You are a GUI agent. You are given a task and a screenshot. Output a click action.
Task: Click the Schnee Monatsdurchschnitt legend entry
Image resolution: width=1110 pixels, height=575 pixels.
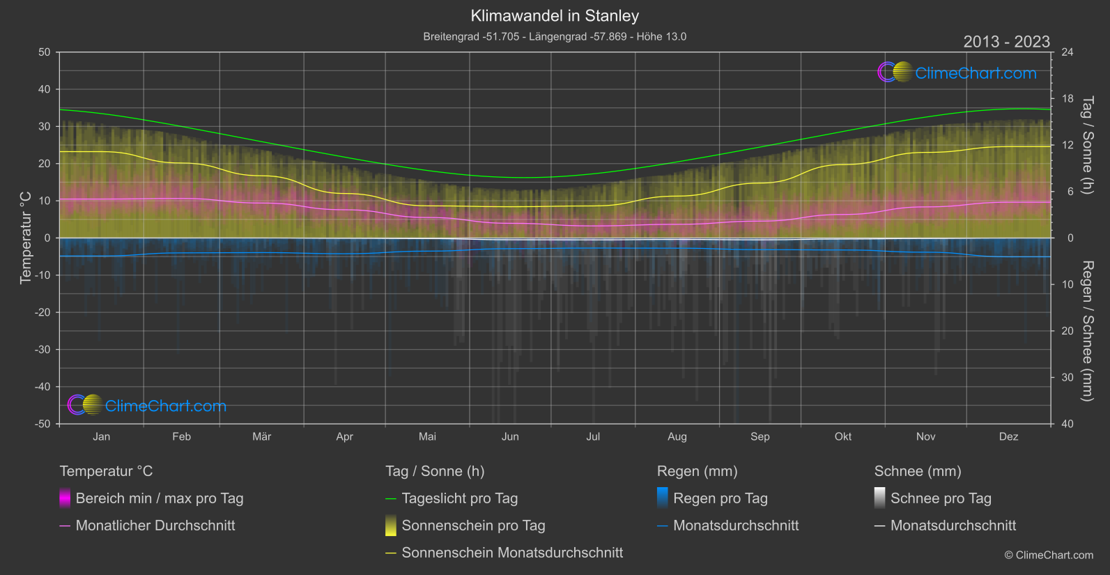tap(946, 526)
